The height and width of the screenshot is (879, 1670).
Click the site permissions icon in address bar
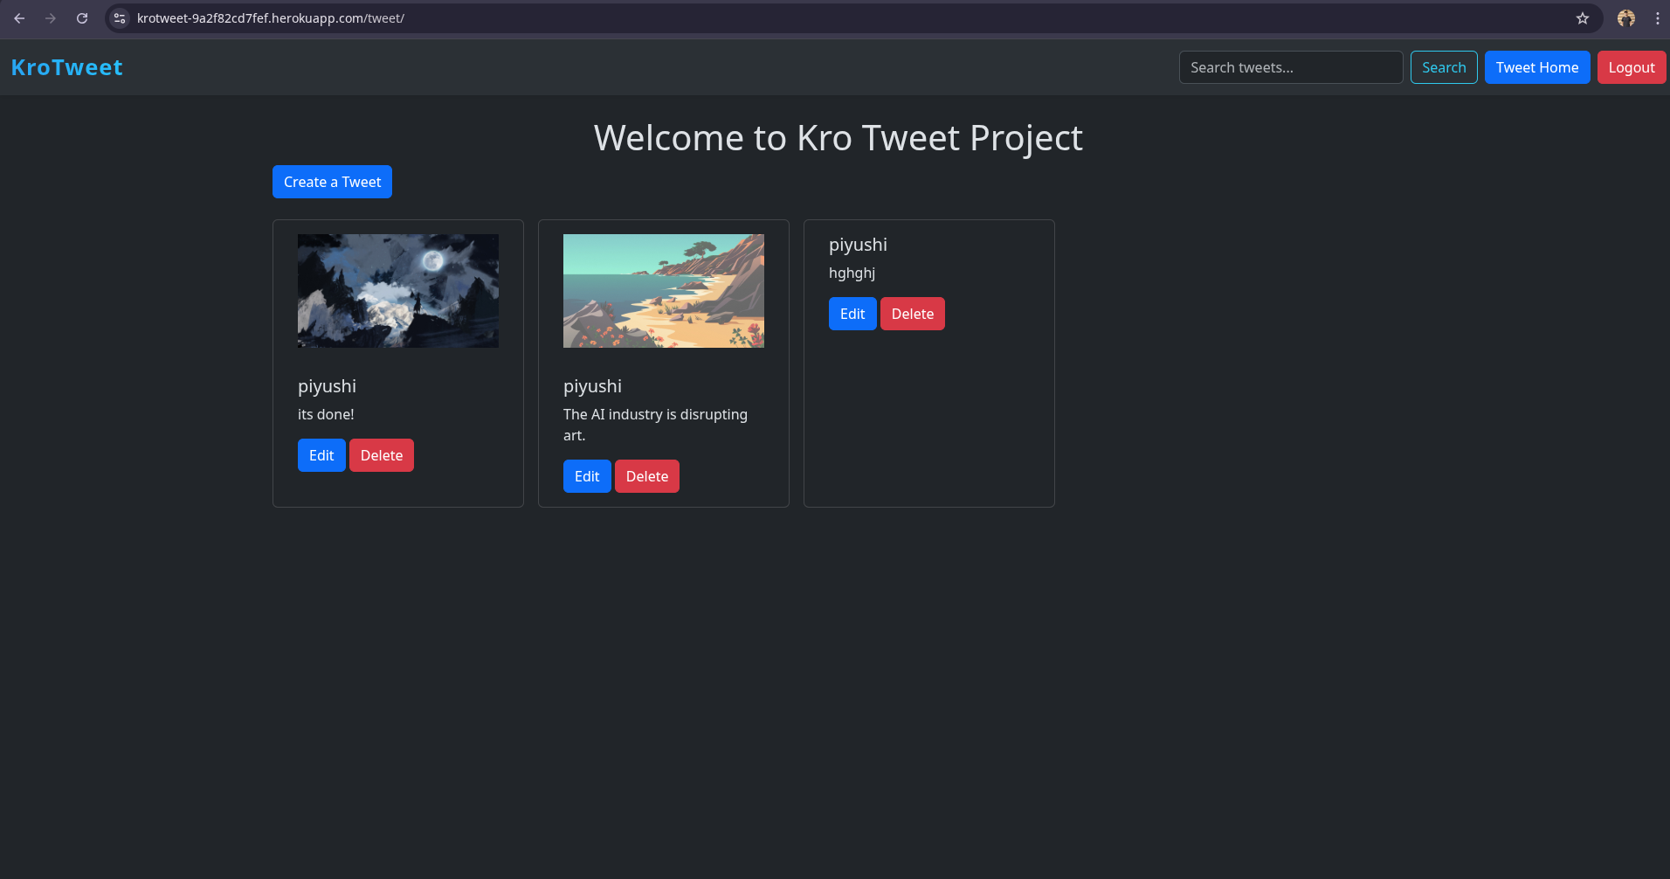click(x=119, y=17)
